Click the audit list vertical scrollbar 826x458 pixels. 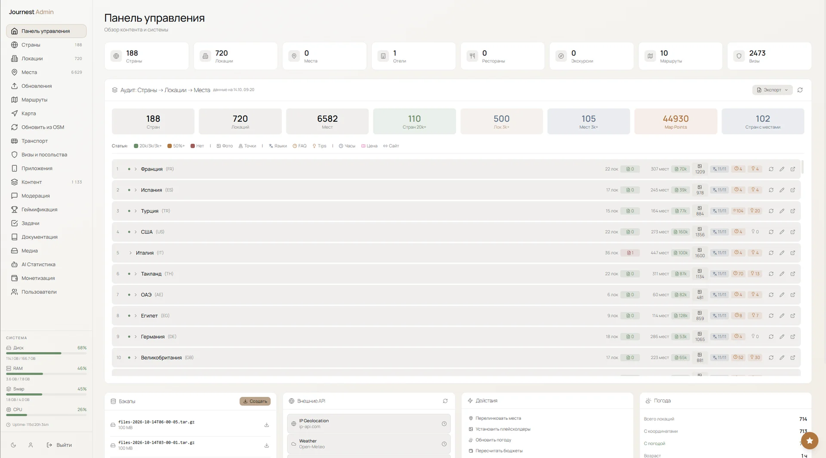click(802, 167)
